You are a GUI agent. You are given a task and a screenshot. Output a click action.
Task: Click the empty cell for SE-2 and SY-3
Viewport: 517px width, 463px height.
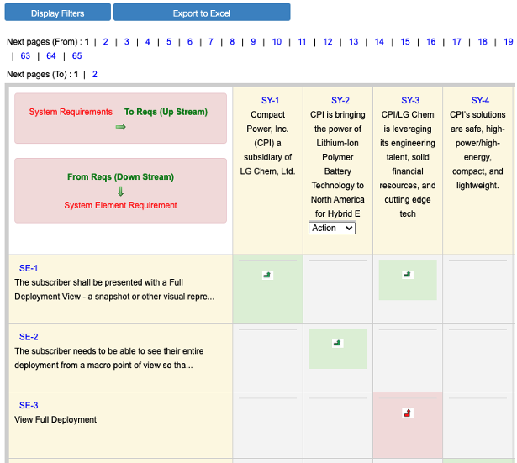(x=408, y=358)
